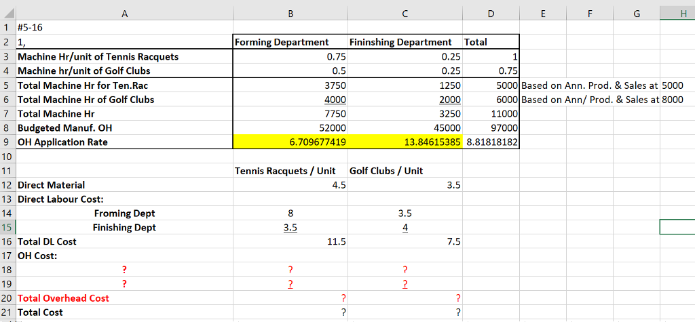Click 'Golf Clubs / Unit' header

coord(405,171)
